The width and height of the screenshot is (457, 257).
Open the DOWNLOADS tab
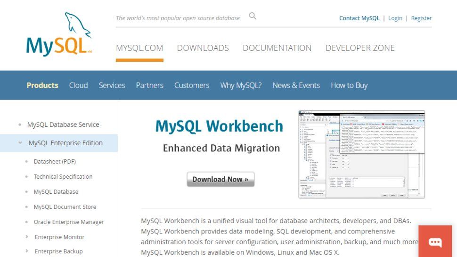(x=203, y=48)
